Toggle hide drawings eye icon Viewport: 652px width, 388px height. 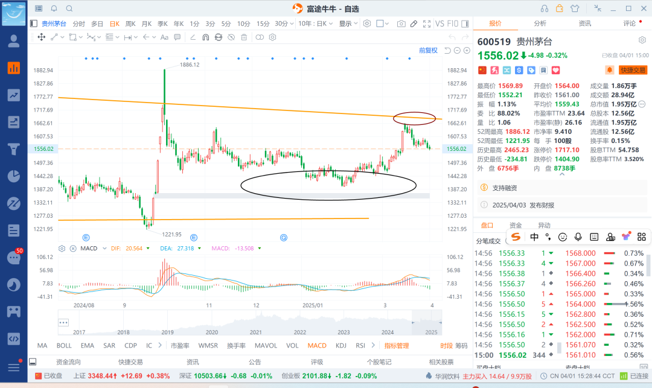[231, 37]
